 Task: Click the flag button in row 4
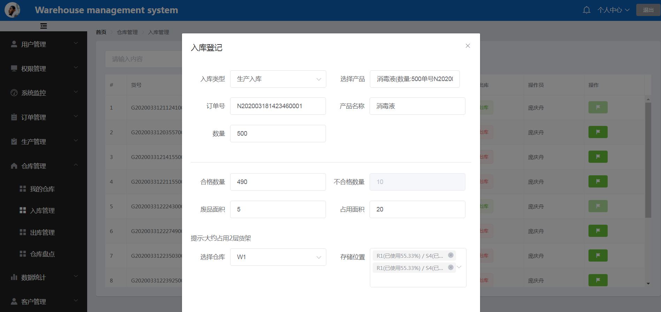pos(598,181)
